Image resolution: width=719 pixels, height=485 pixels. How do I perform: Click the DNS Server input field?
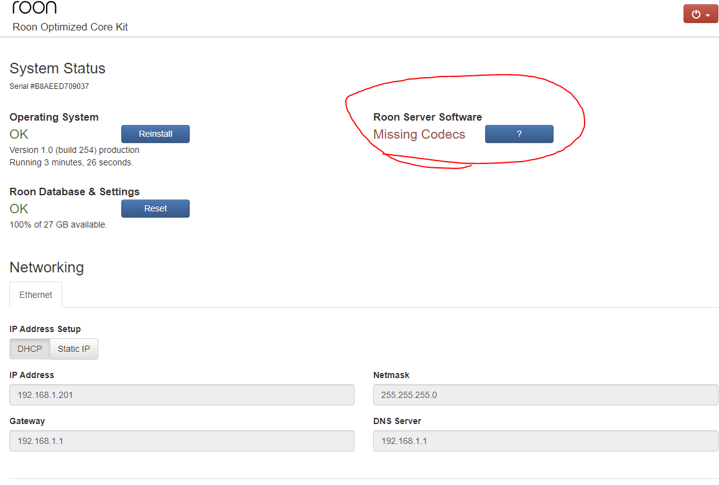545,440
